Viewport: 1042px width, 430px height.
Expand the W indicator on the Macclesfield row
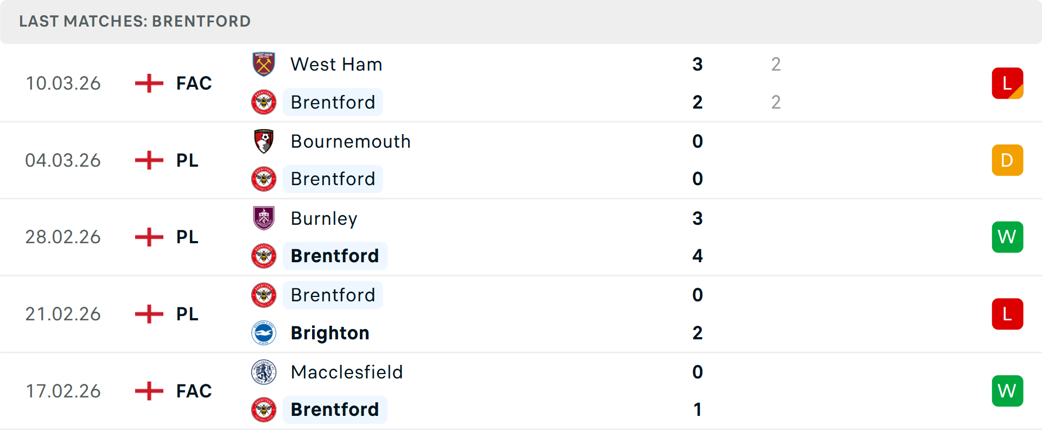[1008, 390]
